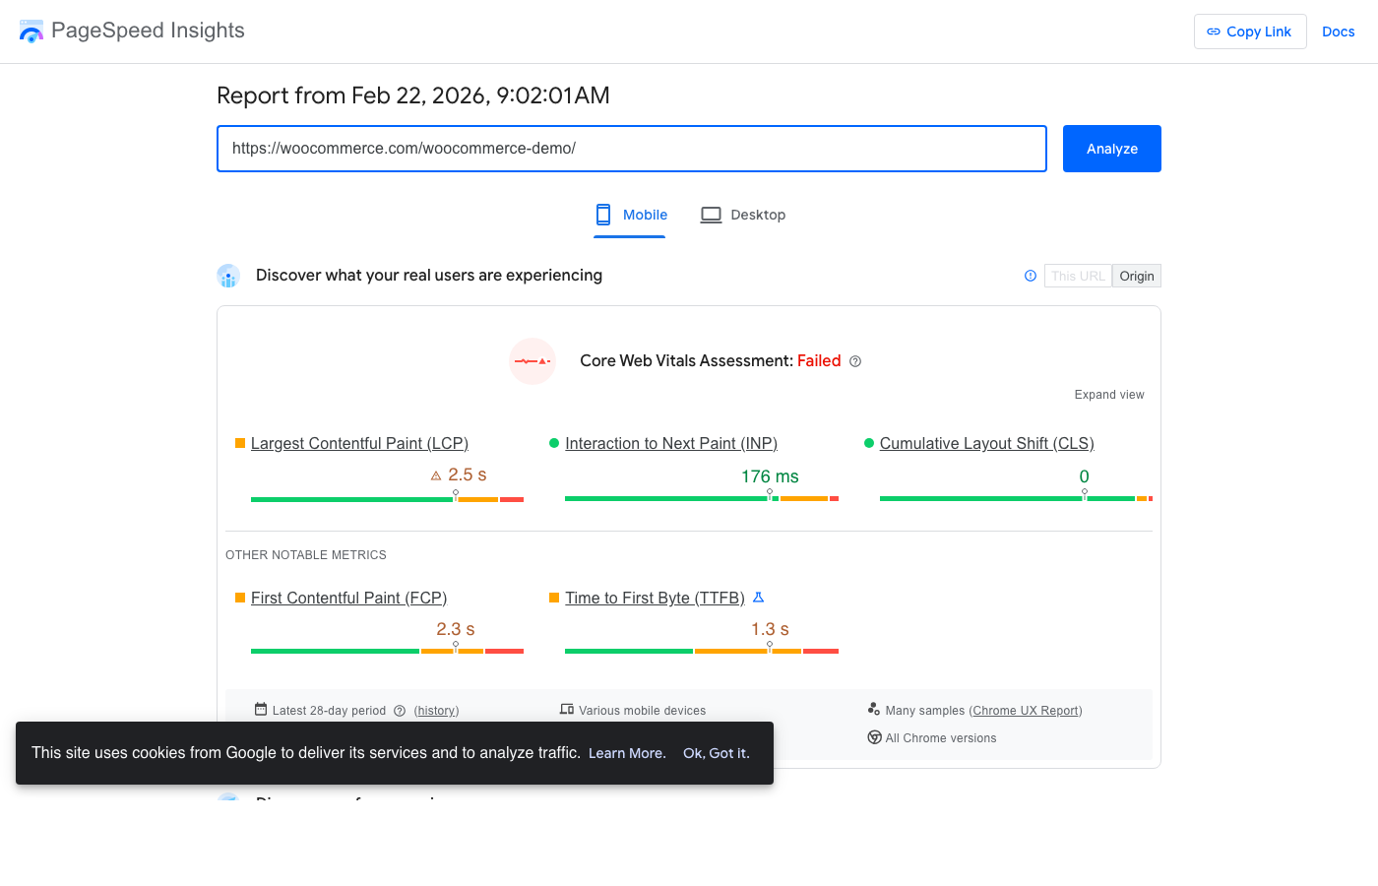Select the This URL toggle option
Image resolution: width=1378 pixels, height=886 pixels.
tap(1078, 276)
